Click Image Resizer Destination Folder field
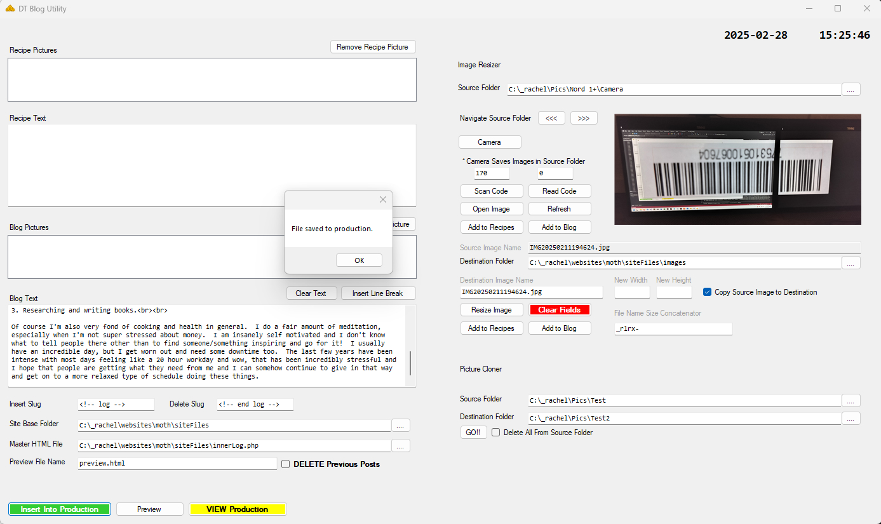The height and width of the screenshot is (524, 881). 685,263
